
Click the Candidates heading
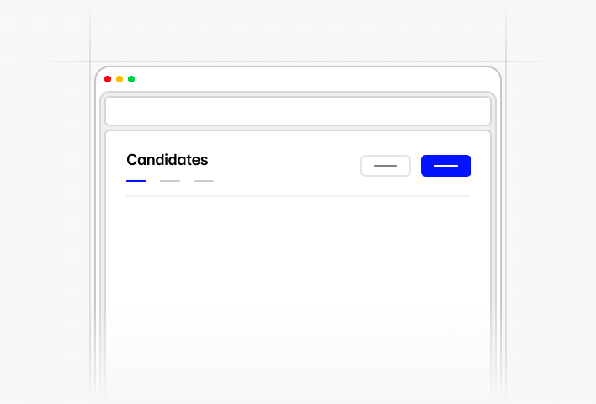coord(167,160)
